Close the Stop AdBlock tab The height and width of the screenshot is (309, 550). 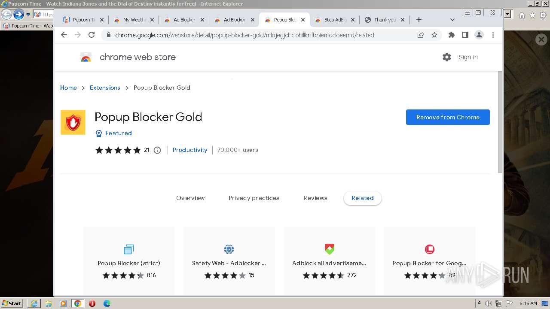(353, 20)
